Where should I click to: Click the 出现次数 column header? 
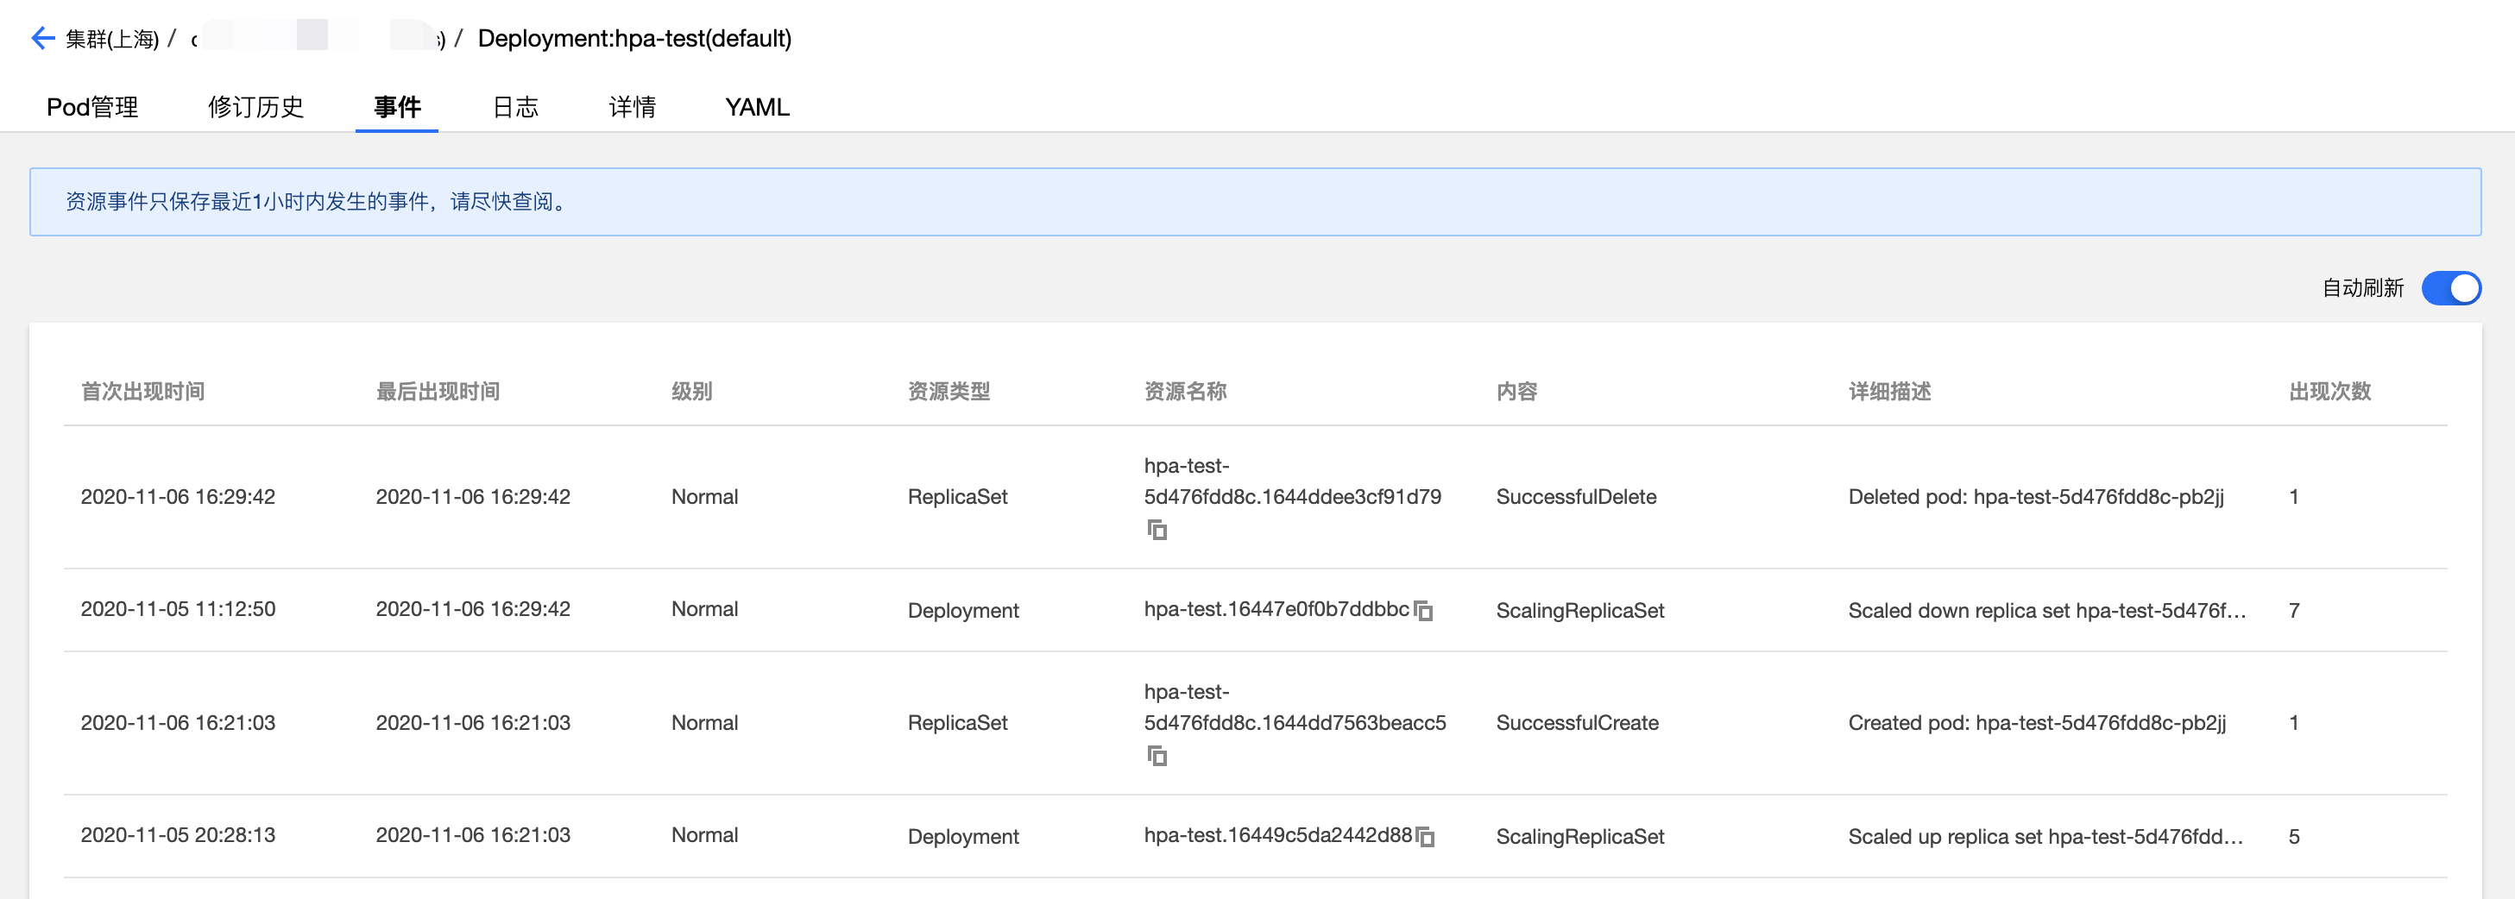coord(2329,392)
